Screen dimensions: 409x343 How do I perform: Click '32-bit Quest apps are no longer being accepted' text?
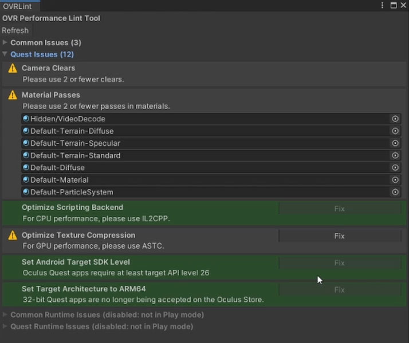click(143, 300)
